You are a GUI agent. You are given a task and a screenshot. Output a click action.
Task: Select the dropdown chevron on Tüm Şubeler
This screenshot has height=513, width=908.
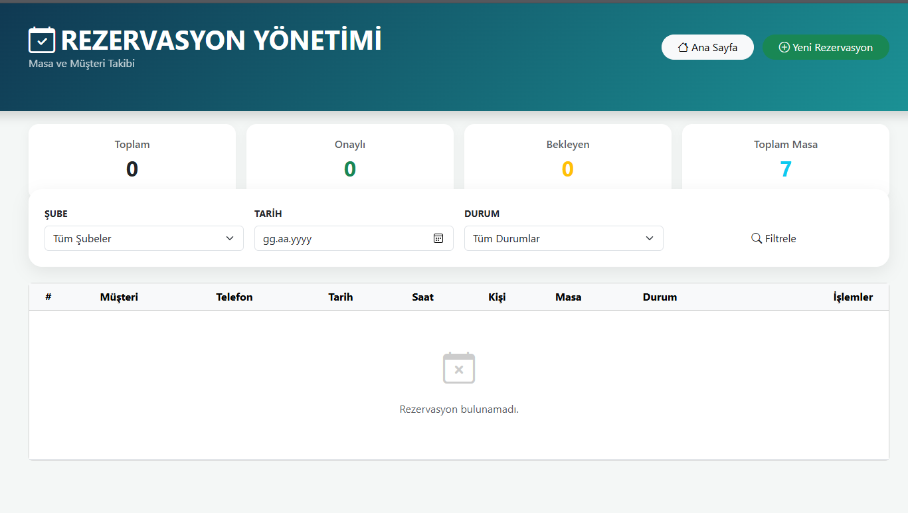click(230, 238)
